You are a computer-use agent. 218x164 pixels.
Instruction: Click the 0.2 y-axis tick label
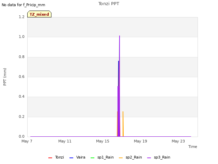tap(21, 117)
